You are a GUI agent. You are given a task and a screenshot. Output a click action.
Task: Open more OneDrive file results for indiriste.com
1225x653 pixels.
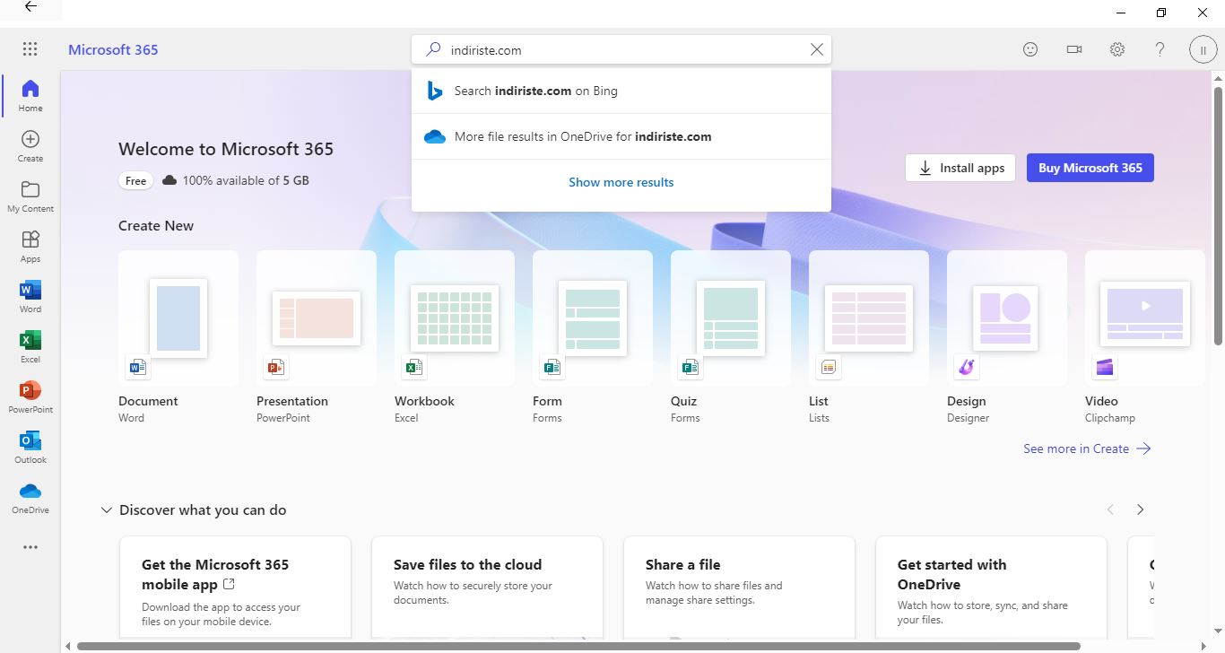point(621,136)
